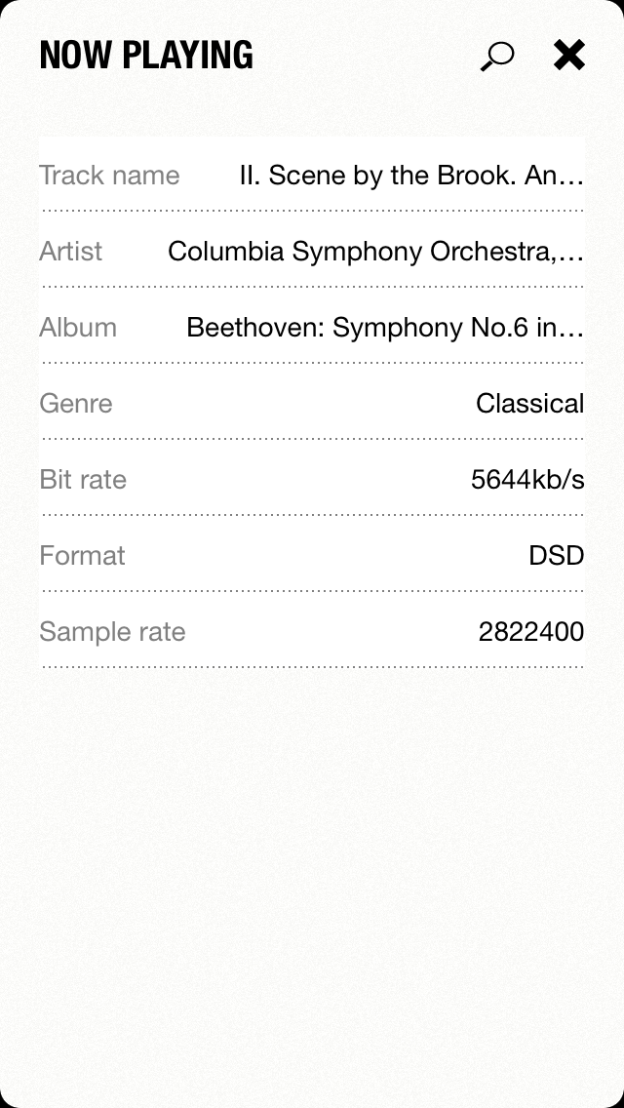
Task: Expand the truncated artist name ellipsis
Action: coord(574,254)
